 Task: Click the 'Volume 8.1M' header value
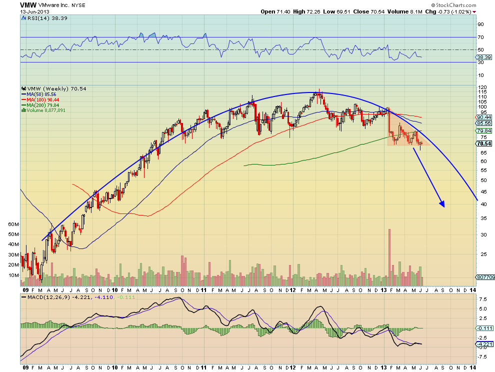point(404,11)
